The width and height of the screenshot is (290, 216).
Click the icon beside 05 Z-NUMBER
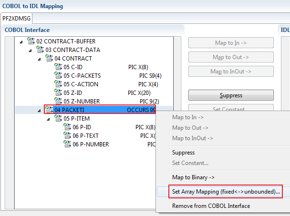[x=58, y=101]
